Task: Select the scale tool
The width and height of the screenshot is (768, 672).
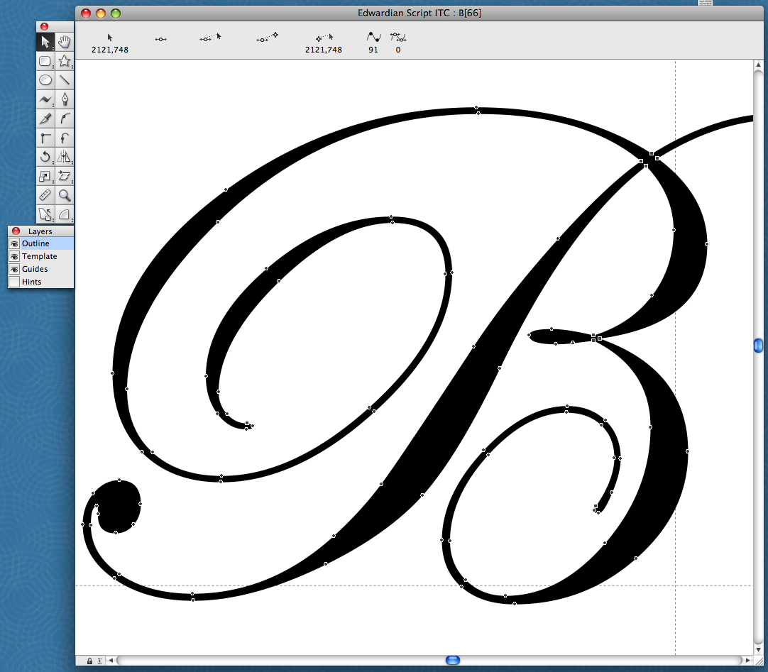Action: 45,176
